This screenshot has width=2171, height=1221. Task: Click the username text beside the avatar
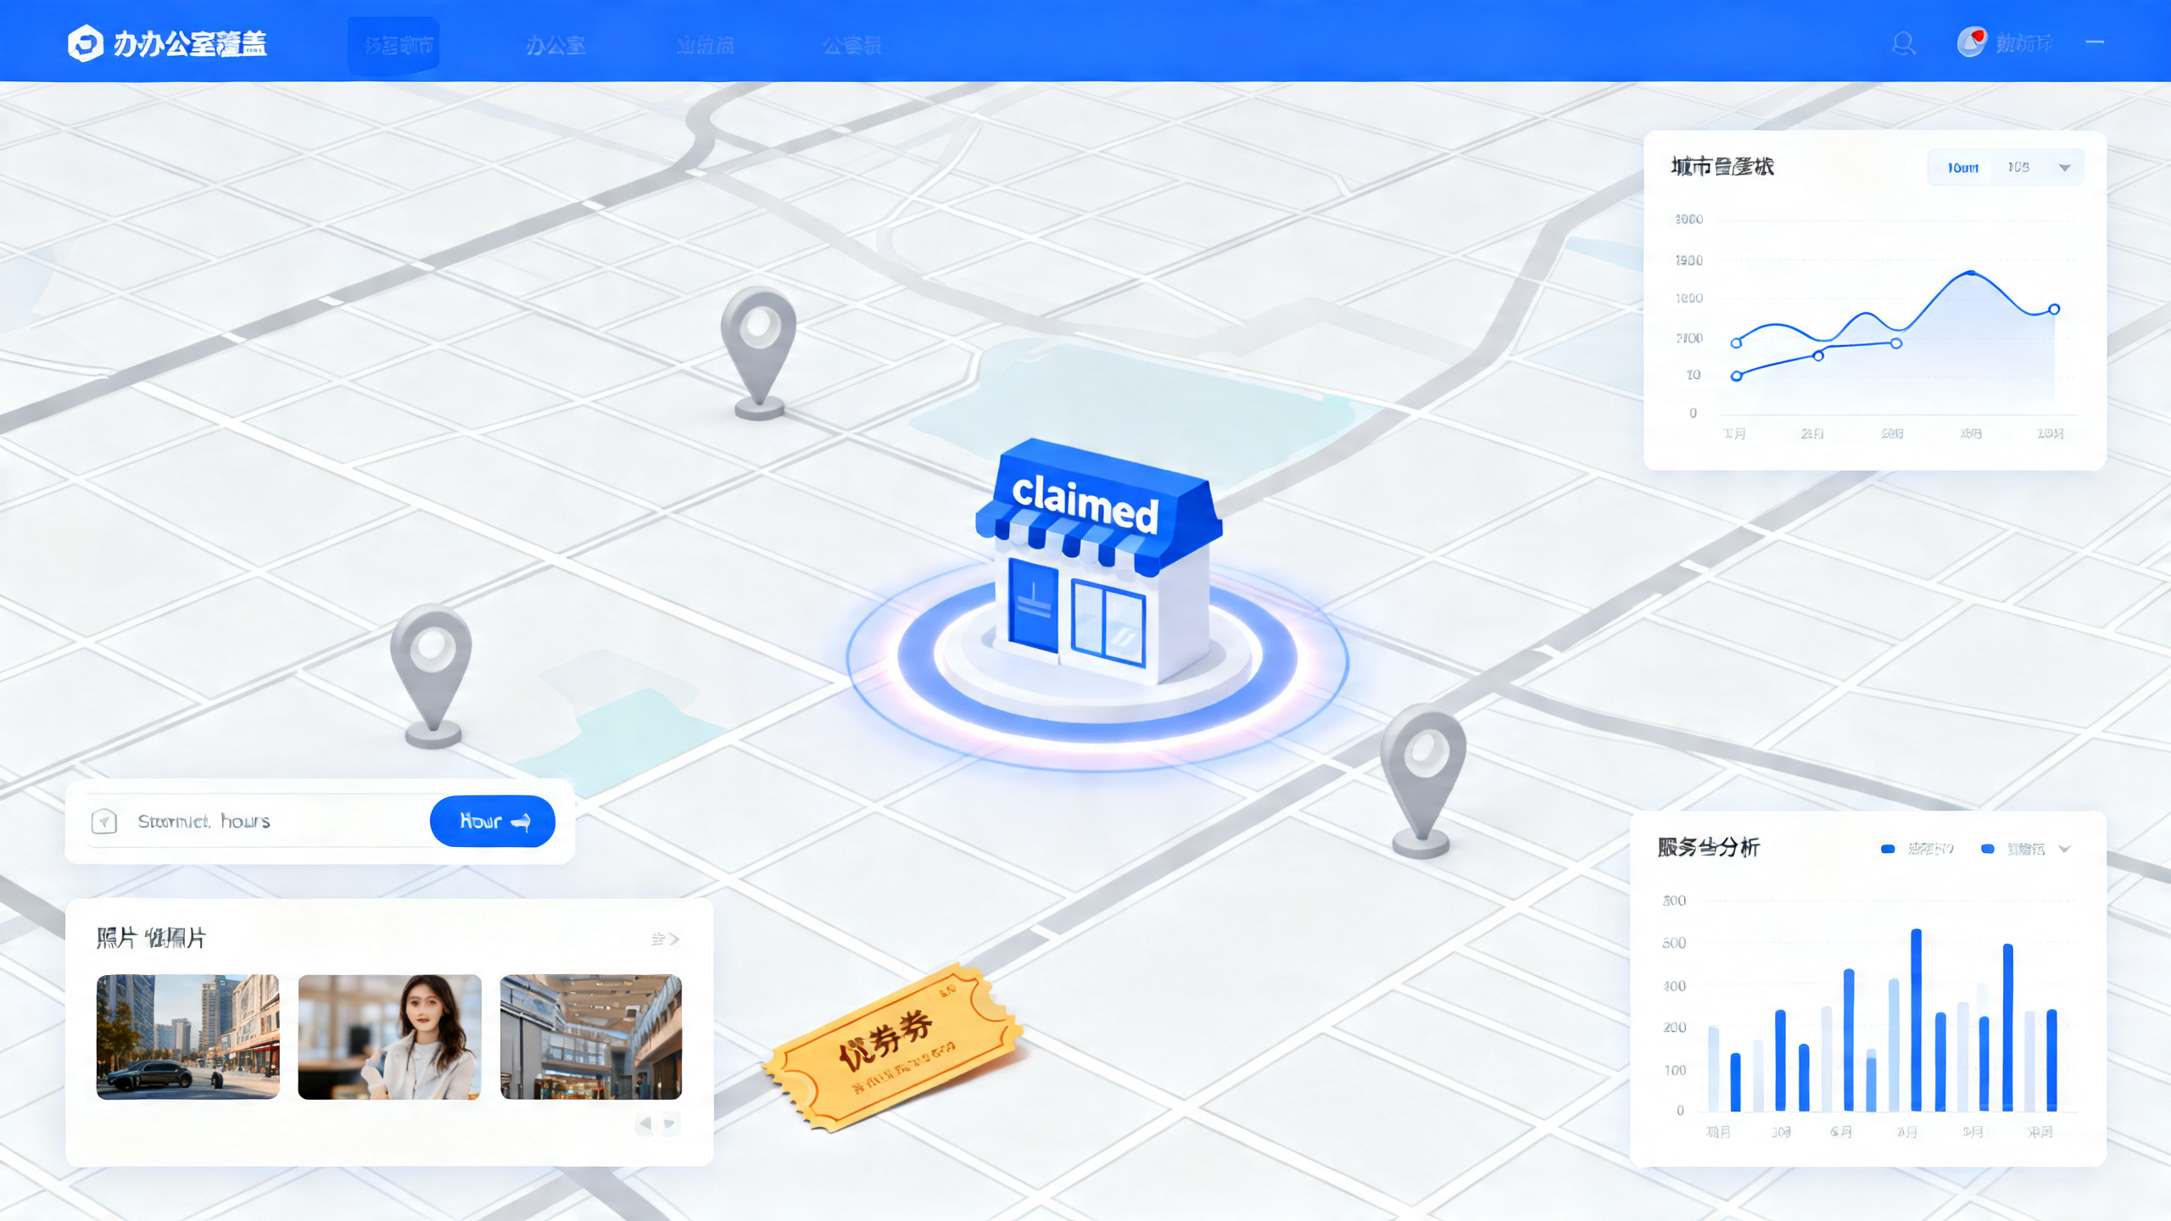click(2023, 43)
